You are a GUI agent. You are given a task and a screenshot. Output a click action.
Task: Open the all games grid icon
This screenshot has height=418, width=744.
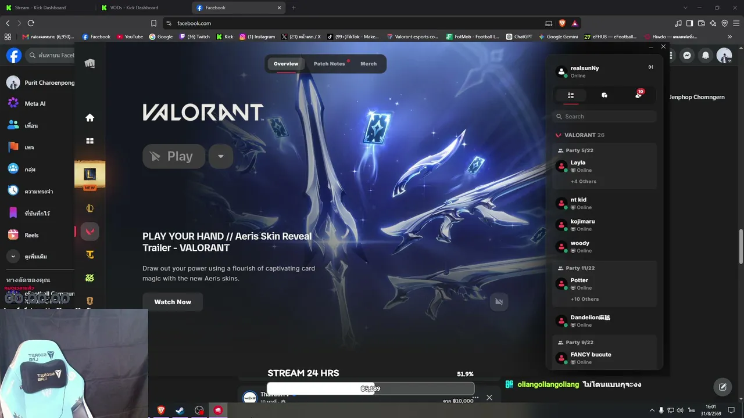pos(90,140)
